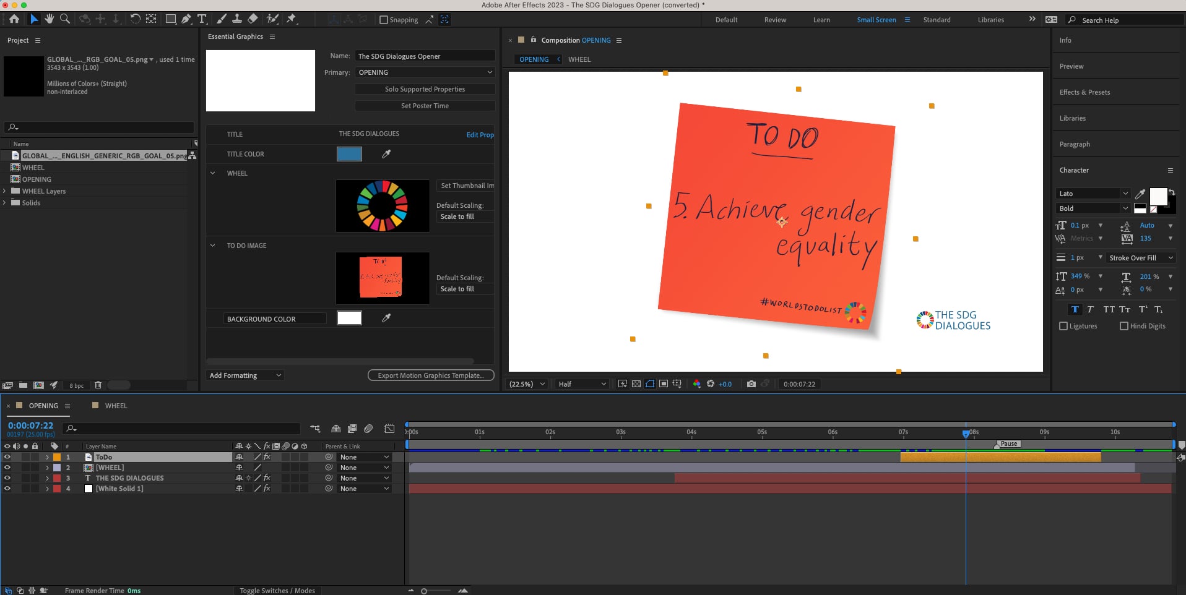Enable Motion Blur for timeline
Viewport: 1186px width, 595px height.
click(x=368, y=429)
